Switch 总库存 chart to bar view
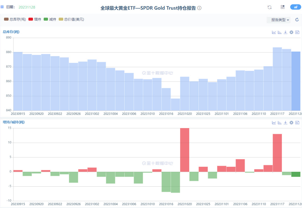 tap(280, 32)
